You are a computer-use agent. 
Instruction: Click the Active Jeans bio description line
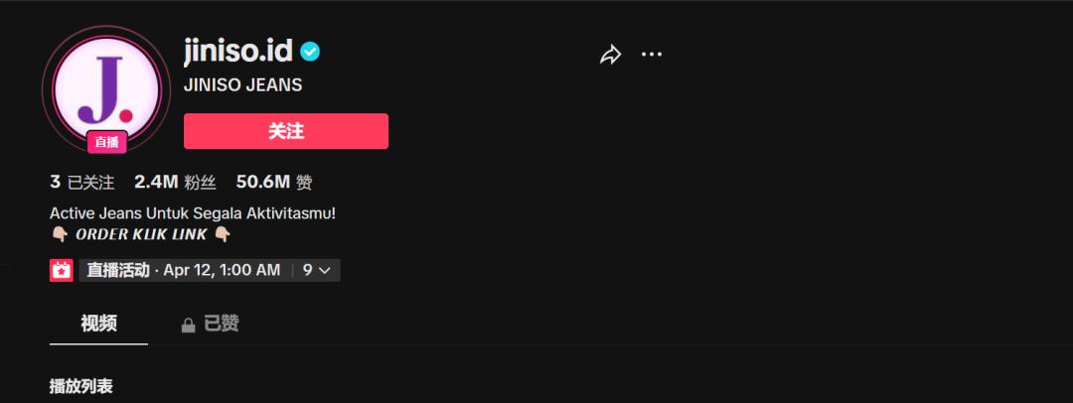point(193,213)
